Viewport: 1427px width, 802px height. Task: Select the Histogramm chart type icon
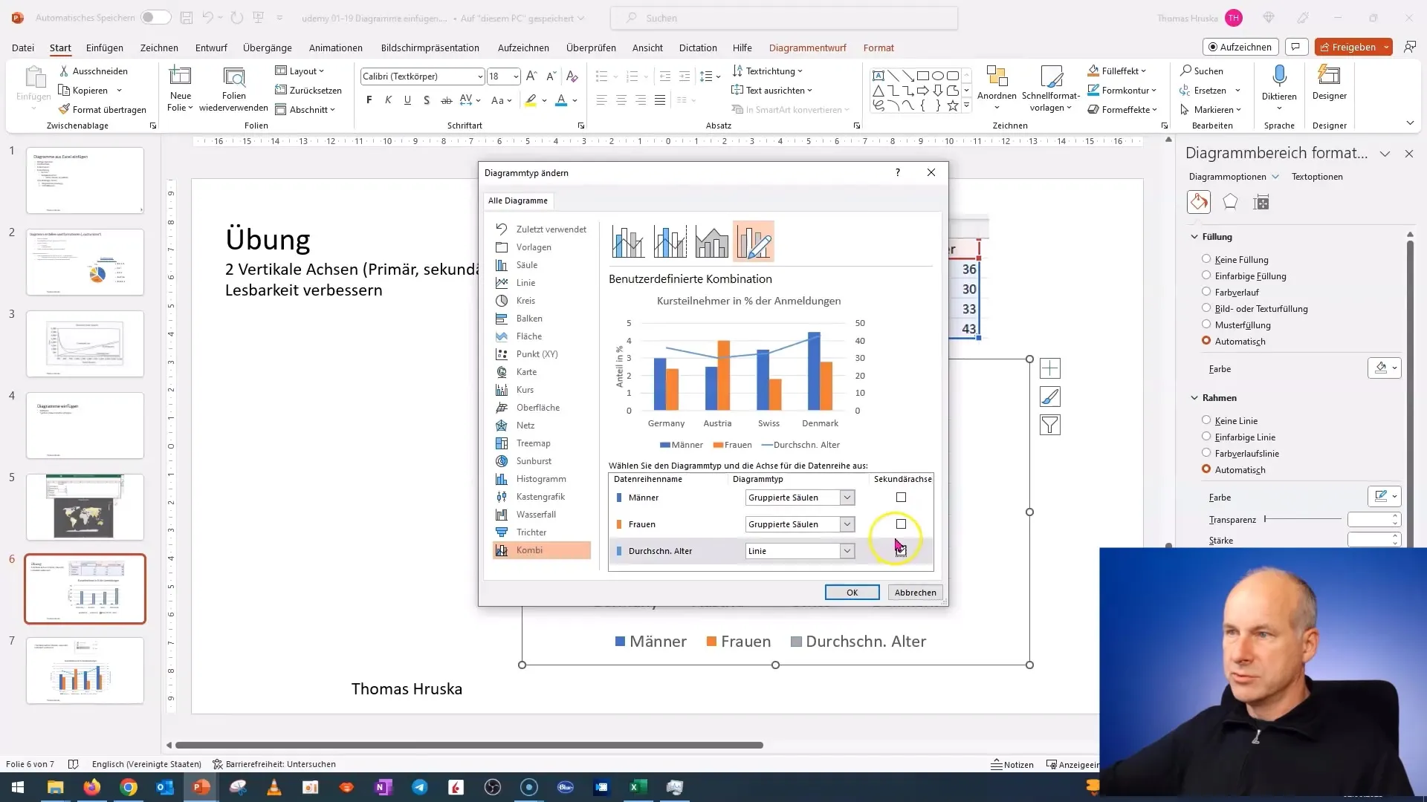pos(501,479)
